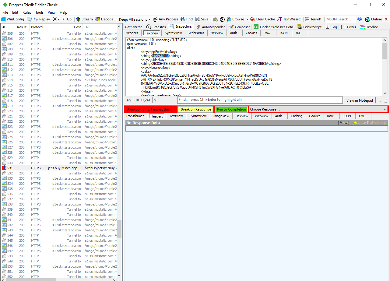Select the response Caching tab
Screen dimensions: 390x281
point(297,116)
